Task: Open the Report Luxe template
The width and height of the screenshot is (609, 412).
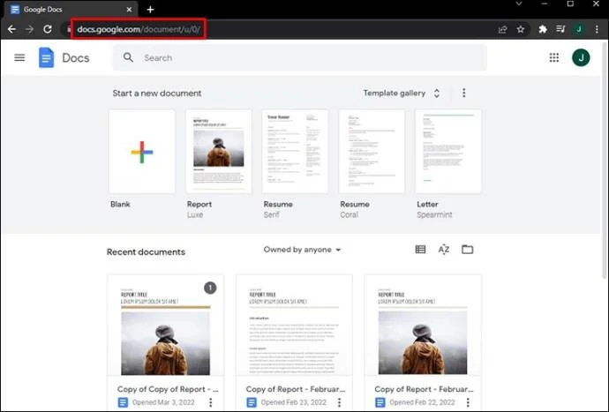Action: [218, 152]
